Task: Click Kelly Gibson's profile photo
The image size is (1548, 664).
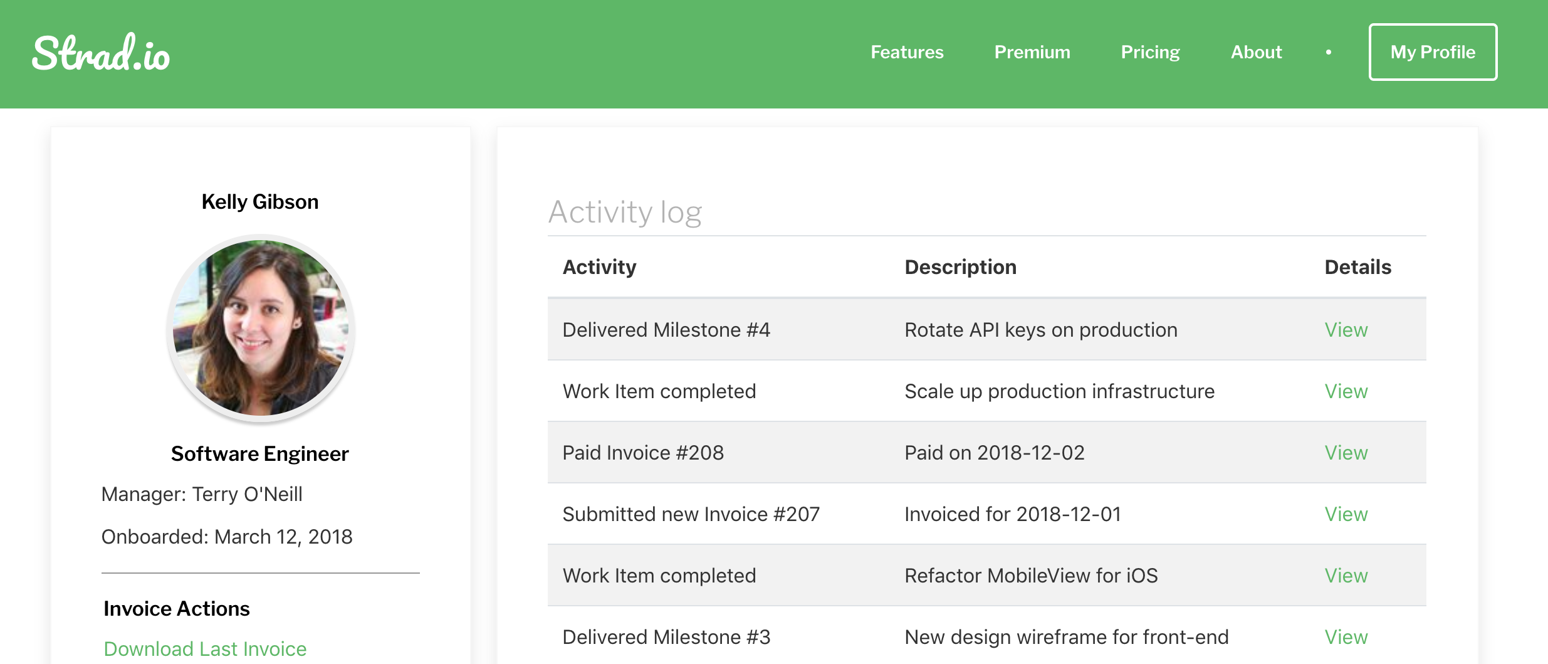Action: 260,328
